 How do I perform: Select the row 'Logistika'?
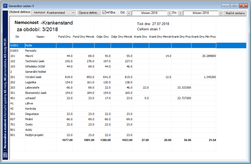click(113, 82)
